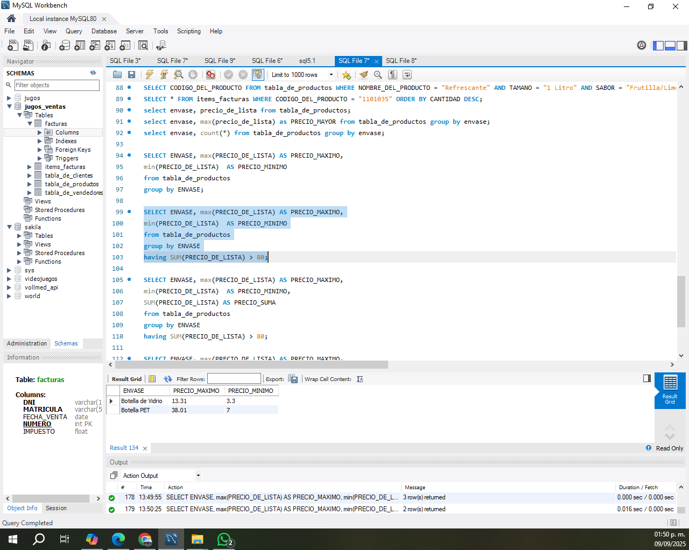Execute statement under cursor icon

point(164,75)
